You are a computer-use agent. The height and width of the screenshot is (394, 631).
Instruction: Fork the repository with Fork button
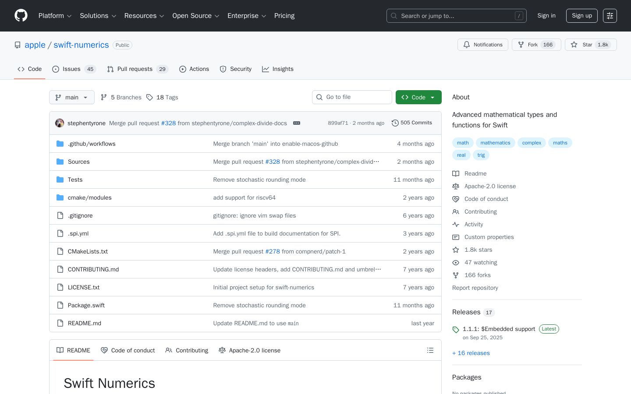click(x=536, y=45)
